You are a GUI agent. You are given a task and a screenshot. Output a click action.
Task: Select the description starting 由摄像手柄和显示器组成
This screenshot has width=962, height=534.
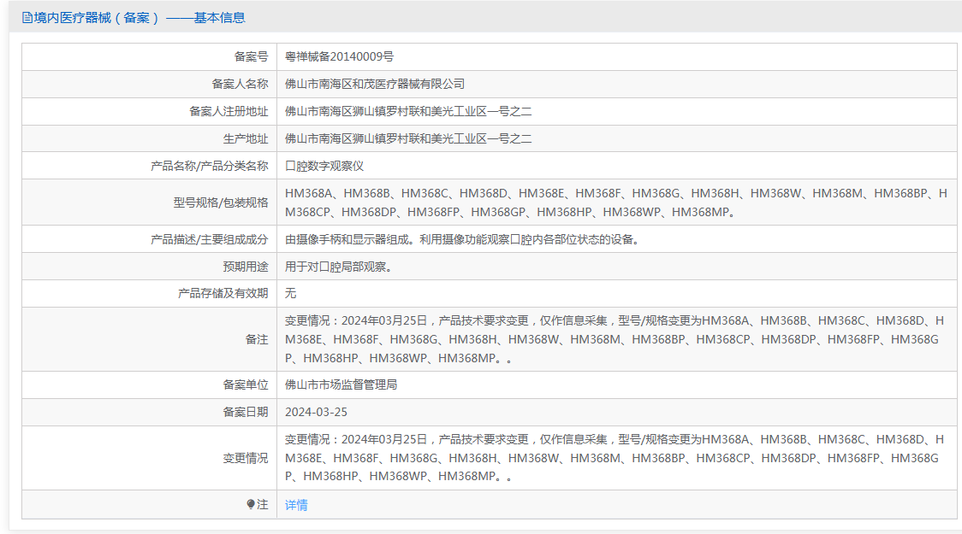(x=464, y=239)
